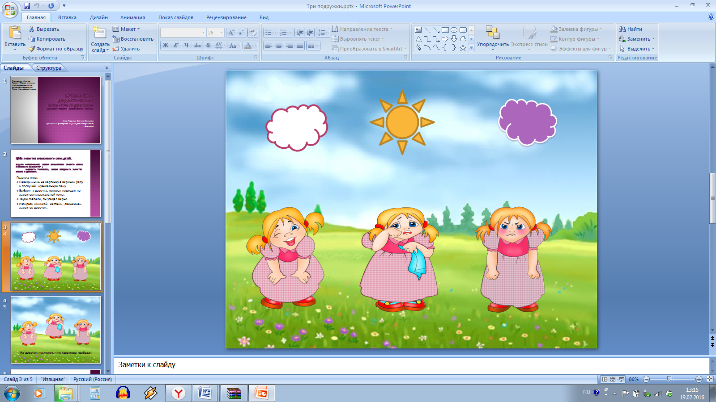The image size is (716, 402).
Task: Toggle strikethrough formatting
Action: [x=197, y=46]
